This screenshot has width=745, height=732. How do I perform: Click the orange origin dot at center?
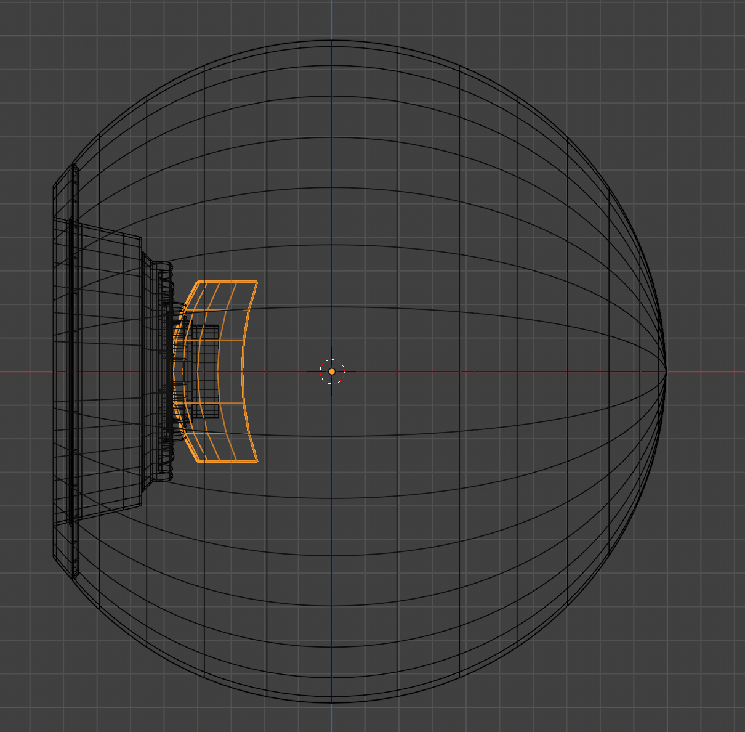tap(332, 372)
